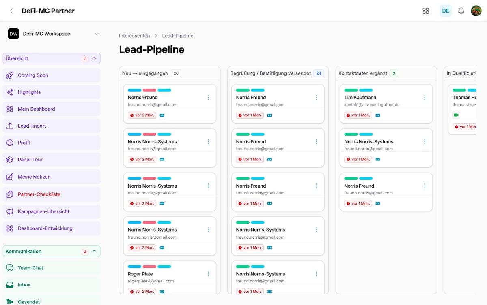Collapse the Kommunikation section
Screen dimensions: 487x305
[x=94, y=251]
